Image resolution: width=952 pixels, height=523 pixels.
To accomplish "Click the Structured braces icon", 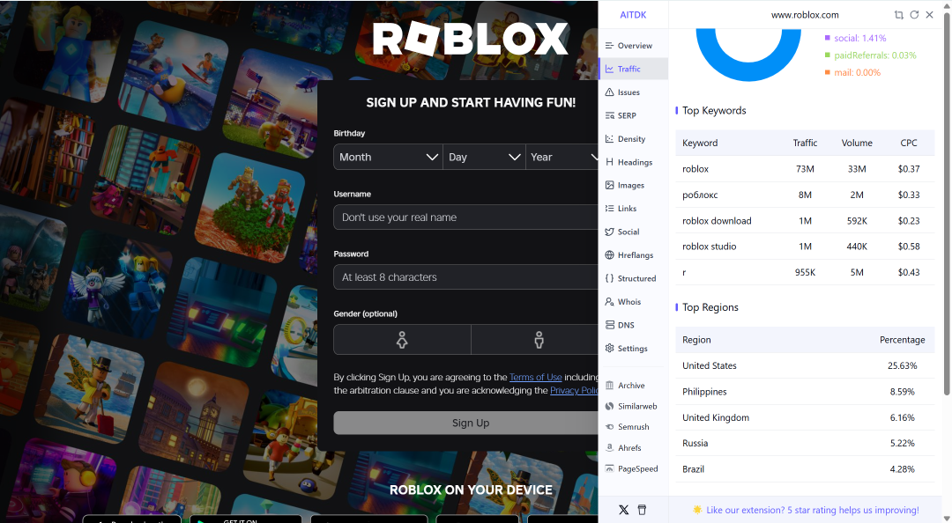I will coord(610,278).
